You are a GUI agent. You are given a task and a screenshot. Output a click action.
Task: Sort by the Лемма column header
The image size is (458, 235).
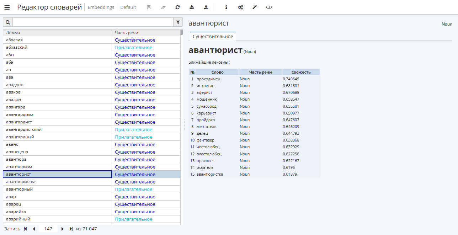coord(58,33)
